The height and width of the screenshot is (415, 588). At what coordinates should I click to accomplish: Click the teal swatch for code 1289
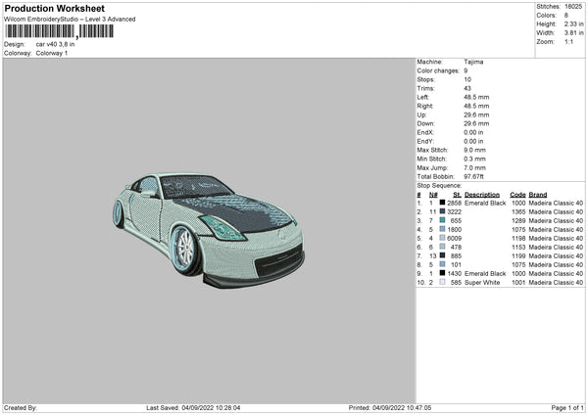[443, 220]
